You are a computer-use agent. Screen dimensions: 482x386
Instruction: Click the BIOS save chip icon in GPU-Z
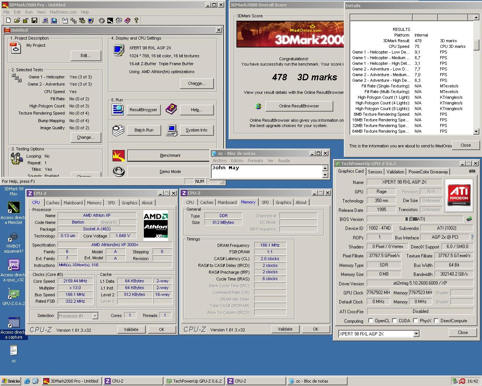click(x=469, y=219)
